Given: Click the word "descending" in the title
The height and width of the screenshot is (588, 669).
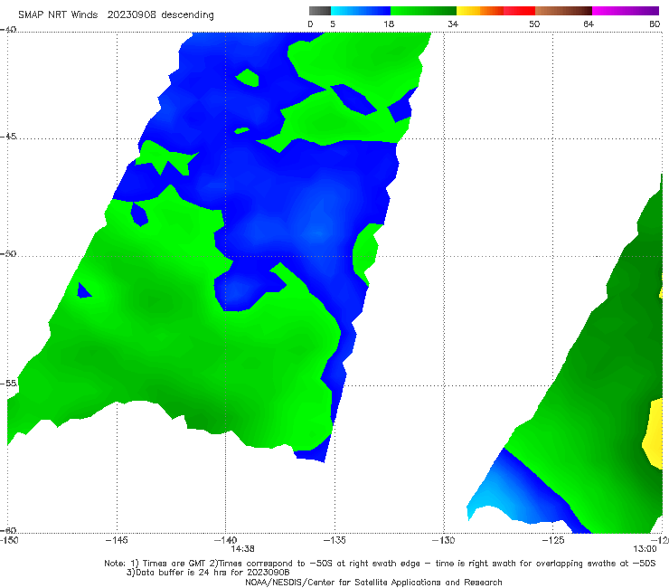Looking at the screenshot, I should click(187, 15).
